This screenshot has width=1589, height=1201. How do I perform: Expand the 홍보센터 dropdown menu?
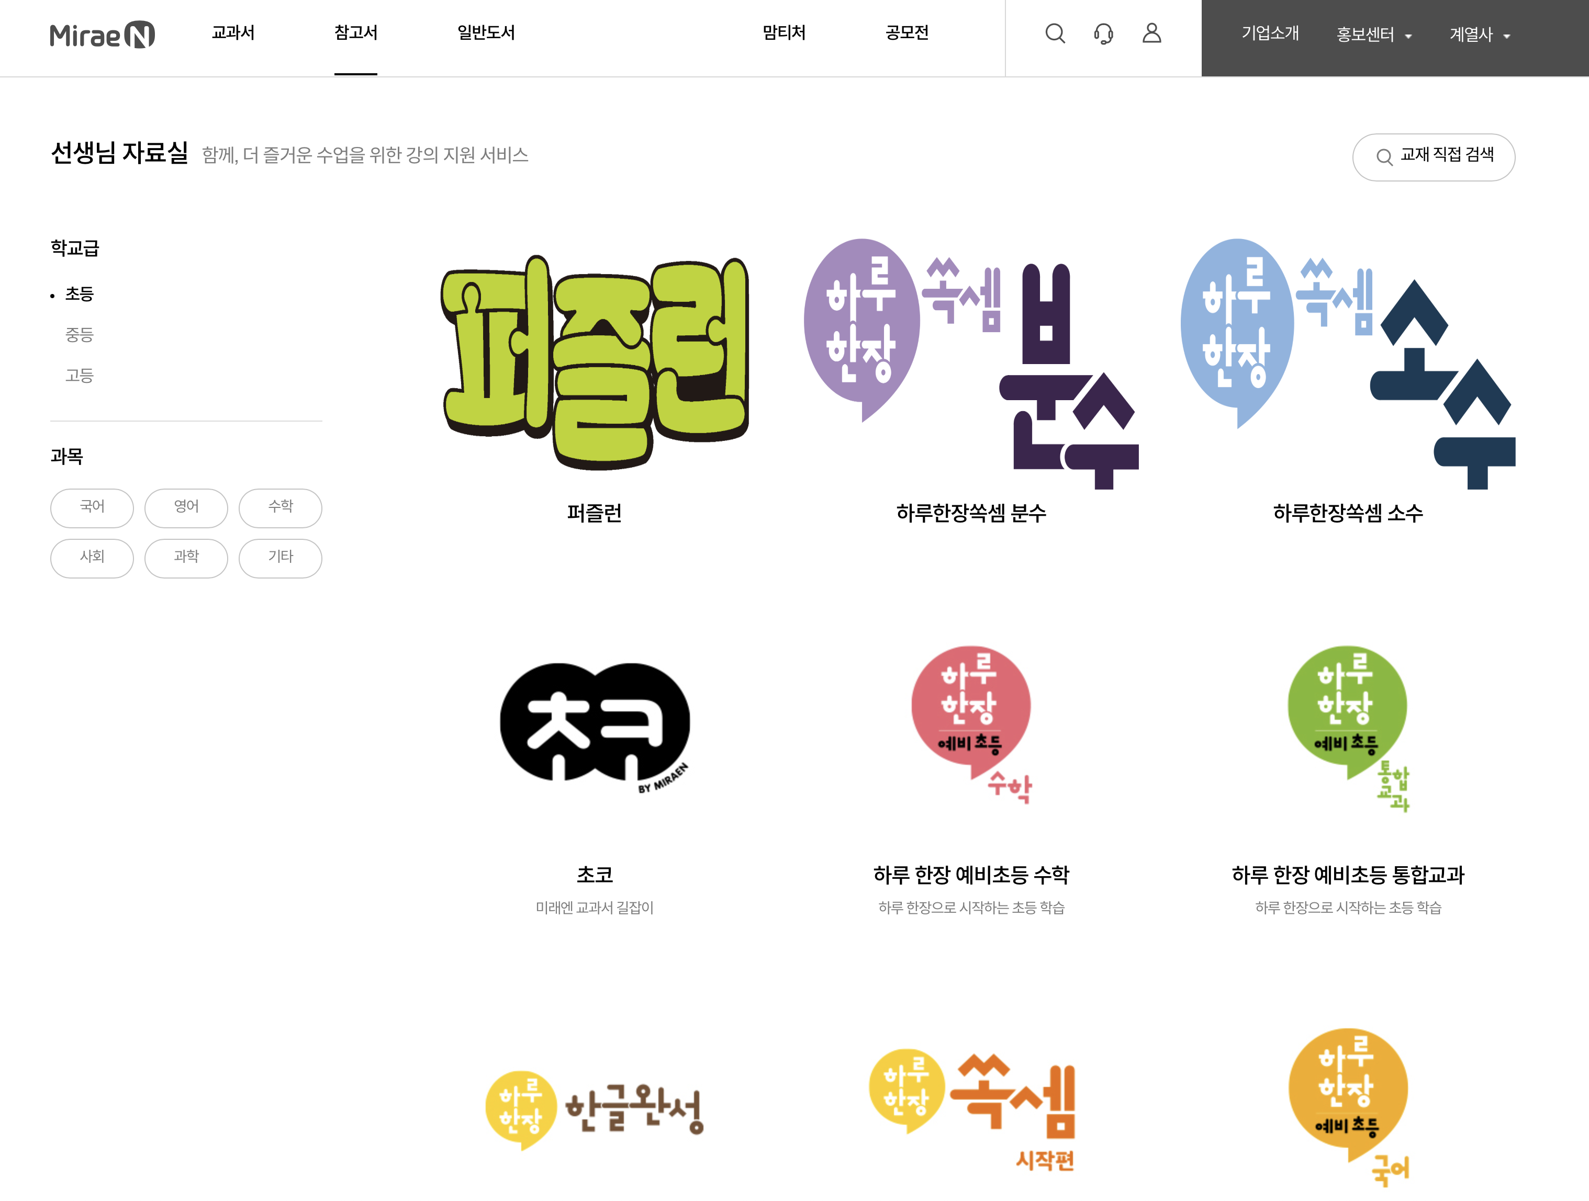[1373, 35]
